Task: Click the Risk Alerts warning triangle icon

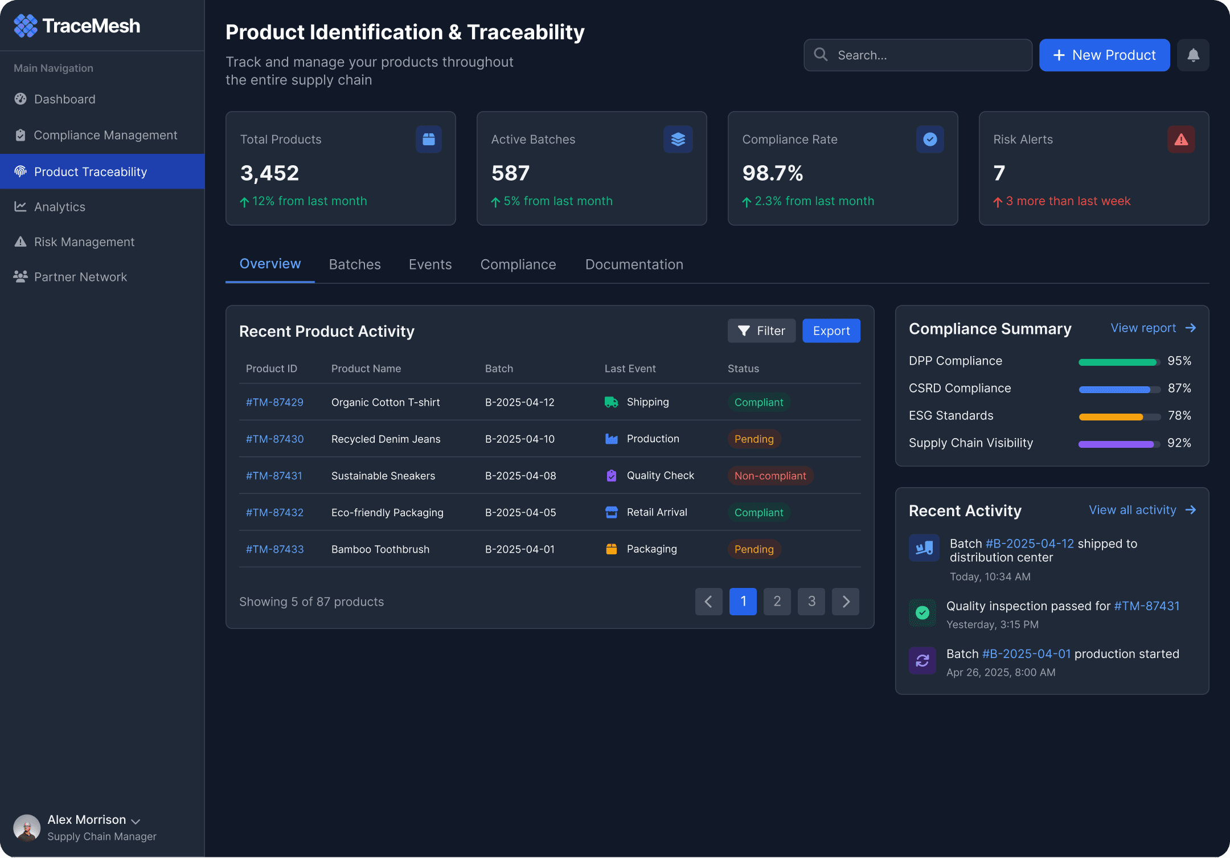Action: coord(1181,139)
